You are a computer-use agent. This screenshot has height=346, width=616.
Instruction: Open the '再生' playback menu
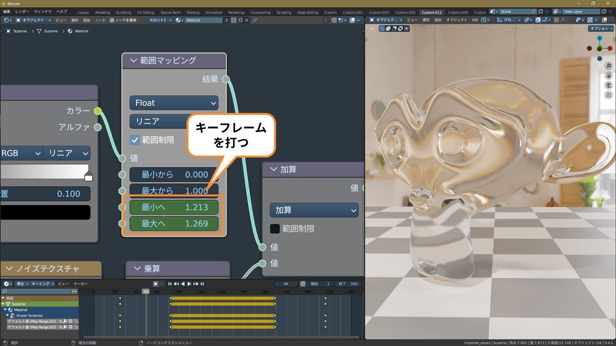point(22,283)
